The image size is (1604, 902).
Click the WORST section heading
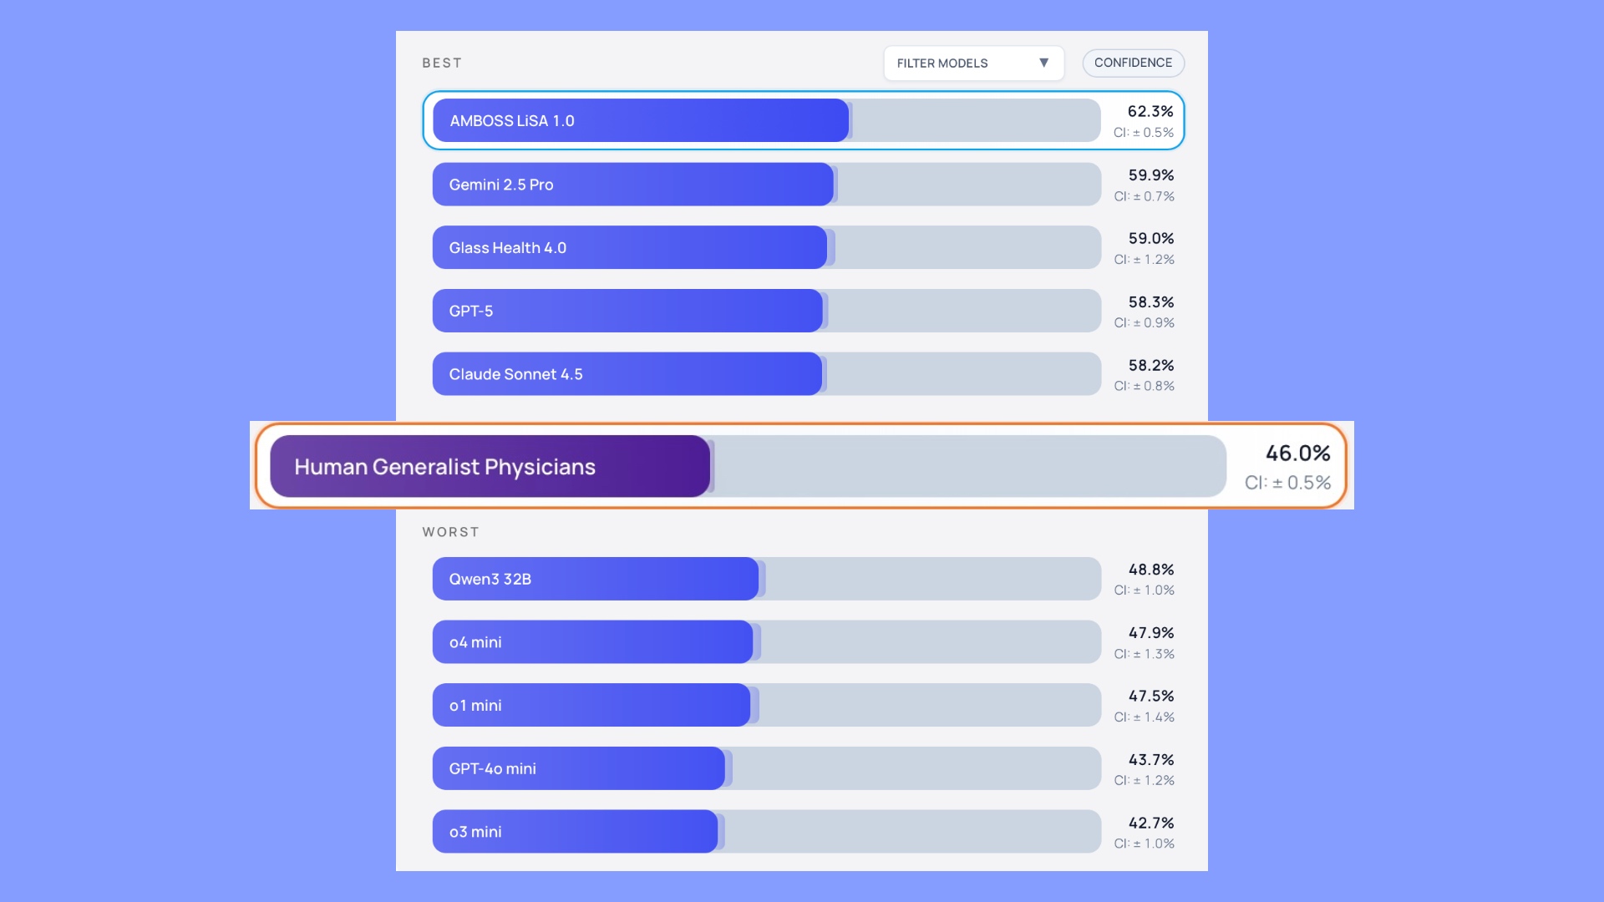click(x=450, y=532)
